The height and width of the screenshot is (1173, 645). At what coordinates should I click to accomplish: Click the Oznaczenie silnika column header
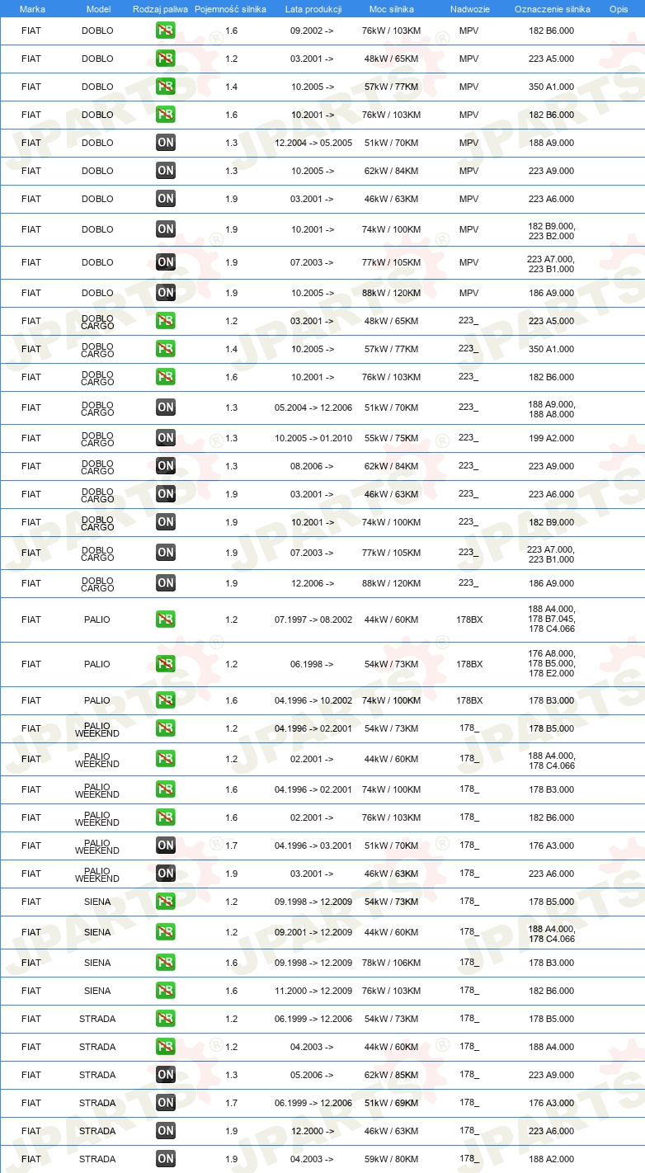tap(552, 9)
